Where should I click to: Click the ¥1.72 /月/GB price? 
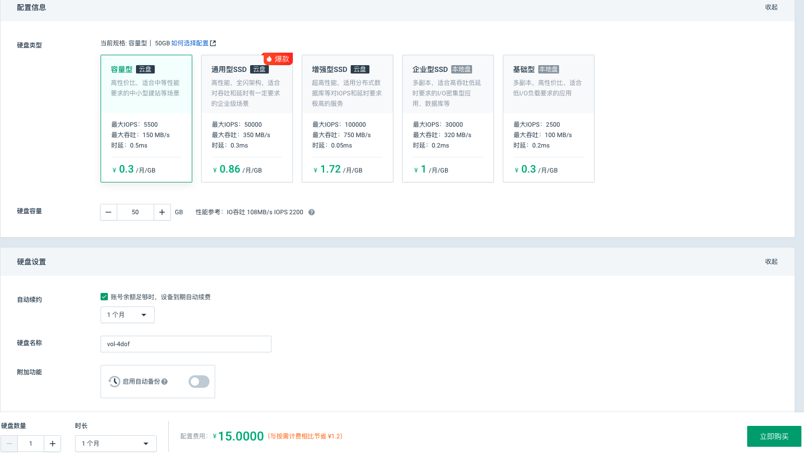coord(338,169)
